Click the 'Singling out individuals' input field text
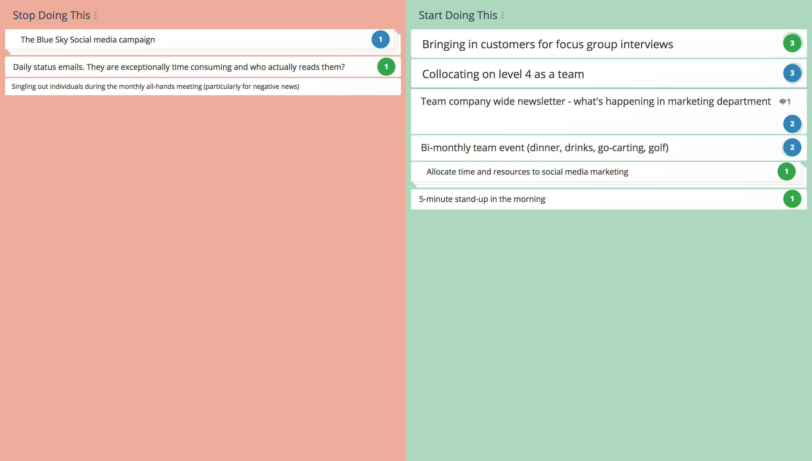The width and height of the screenshot is (812, 461). (x=156, y=86)
